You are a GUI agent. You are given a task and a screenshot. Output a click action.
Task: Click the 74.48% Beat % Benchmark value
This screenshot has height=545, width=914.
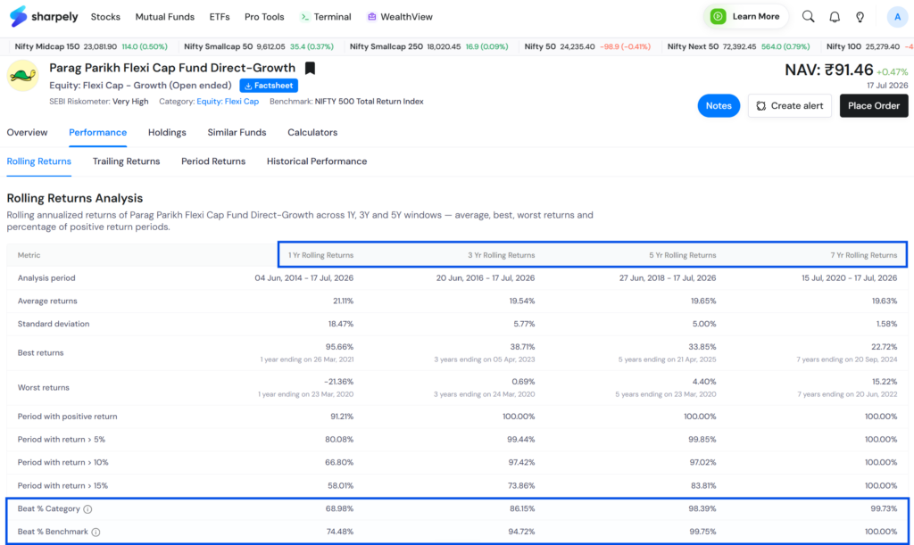340,532
